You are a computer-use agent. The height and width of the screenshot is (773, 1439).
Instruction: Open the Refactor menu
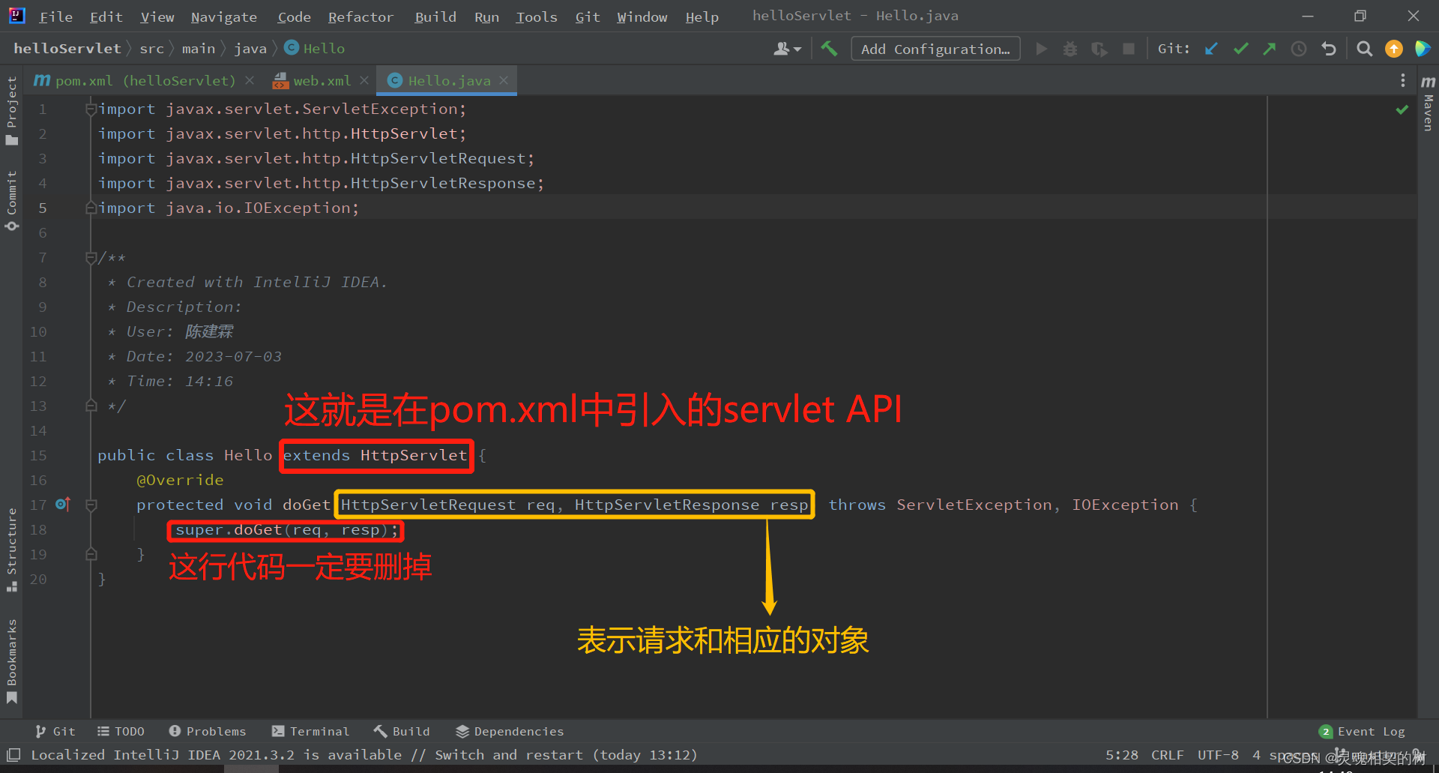(360, 16)
